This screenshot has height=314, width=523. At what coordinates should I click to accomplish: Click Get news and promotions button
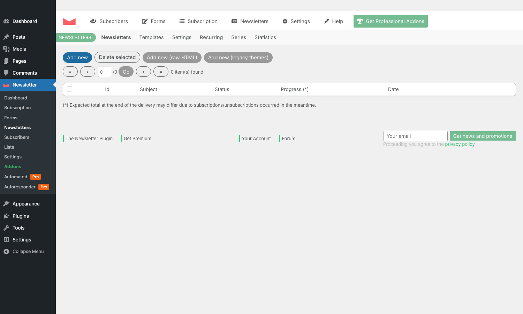[x=483, y=136]
